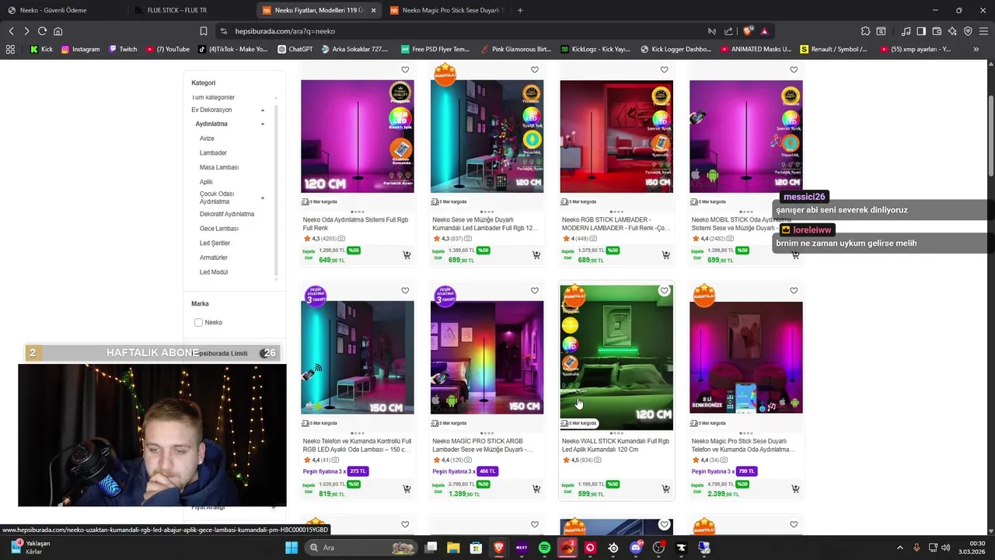Open the extensions puzzle icon
Viewport: 995px width, 560px height.
pyautogui.click(x=865, y=31)
